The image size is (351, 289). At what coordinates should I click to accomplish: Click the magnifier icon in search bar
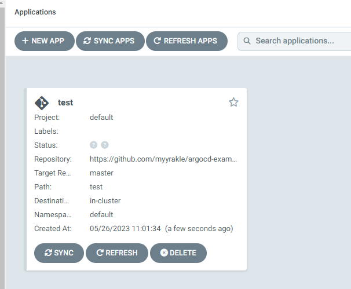point(247,41)
